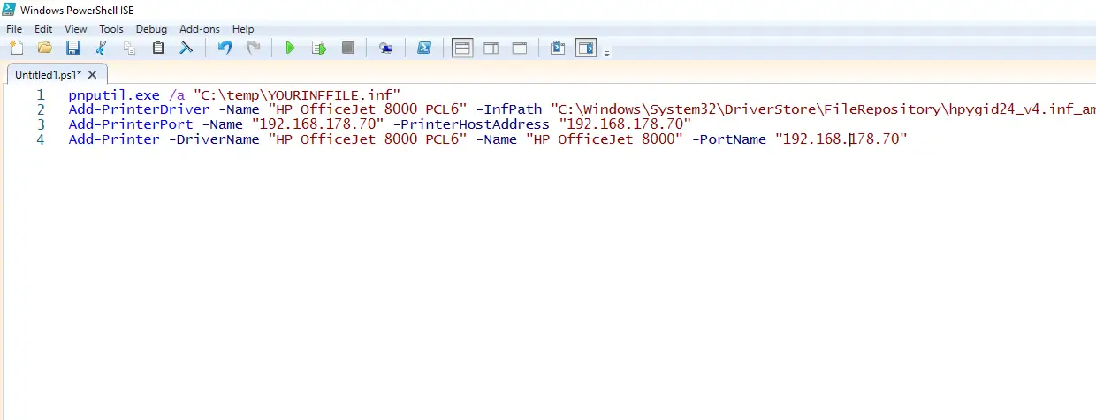The width and height of the screenshot is (1096, 420).
Task: Switch to script pane right layout
Action: (491, 49)
